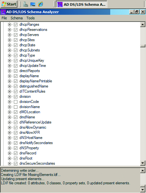Click the 'Updating present elements...' log line
146x193 pixels.
(23, 179)
